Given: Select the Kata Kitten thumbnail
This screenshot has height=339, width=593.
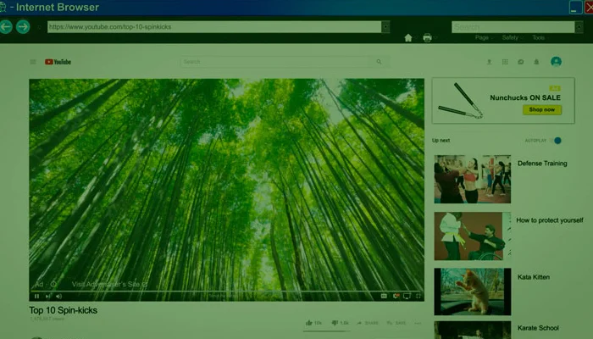Looking at the screenshot, I should (473, 292).
